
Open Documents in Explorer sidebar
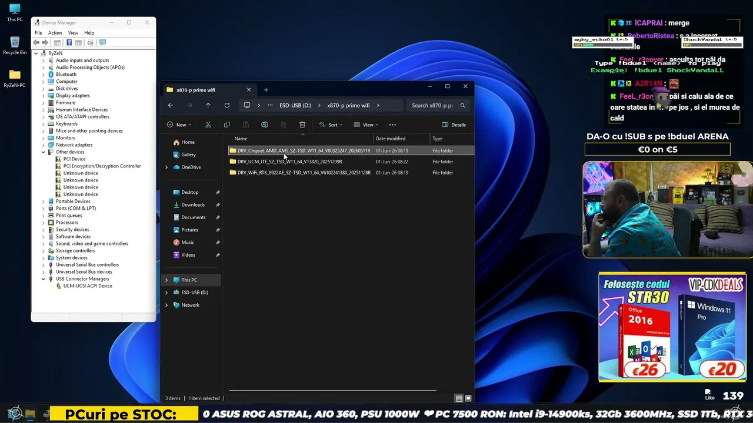194,217
